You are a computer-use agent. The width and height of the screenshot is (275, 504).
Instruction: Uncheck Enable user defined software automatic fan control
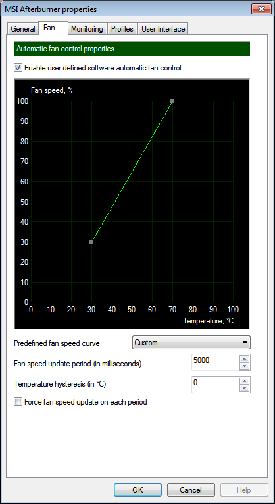[x=18, y=68]
